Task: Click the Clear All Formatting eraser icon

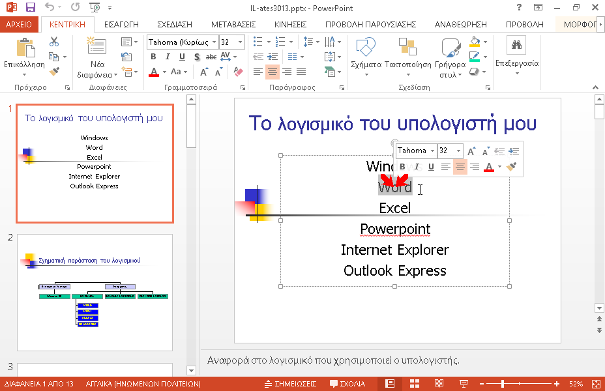Action: click(x=238, y=72)
